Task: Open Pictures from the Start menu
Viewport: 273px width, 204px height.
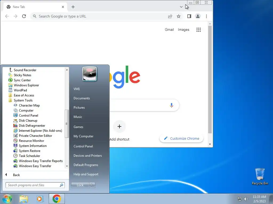Action: (x=79, y=108)
